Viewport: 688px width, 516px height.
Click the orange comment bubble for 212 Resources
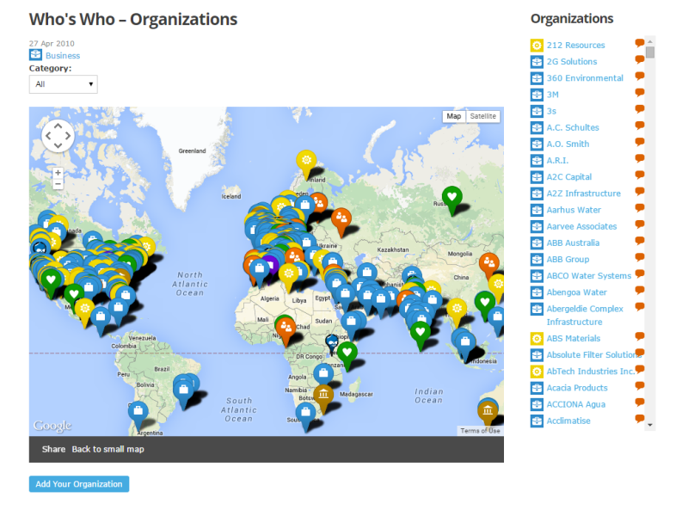[640, 43]
